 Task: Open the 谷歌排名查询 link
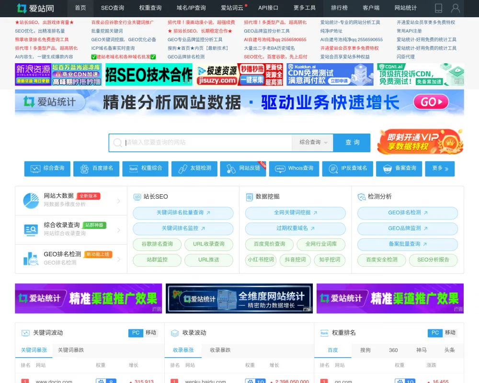(157, 244)
